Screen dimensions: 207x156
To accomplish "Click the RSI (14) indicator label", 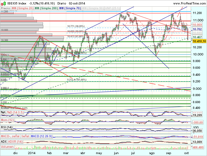I will (7, 127).
